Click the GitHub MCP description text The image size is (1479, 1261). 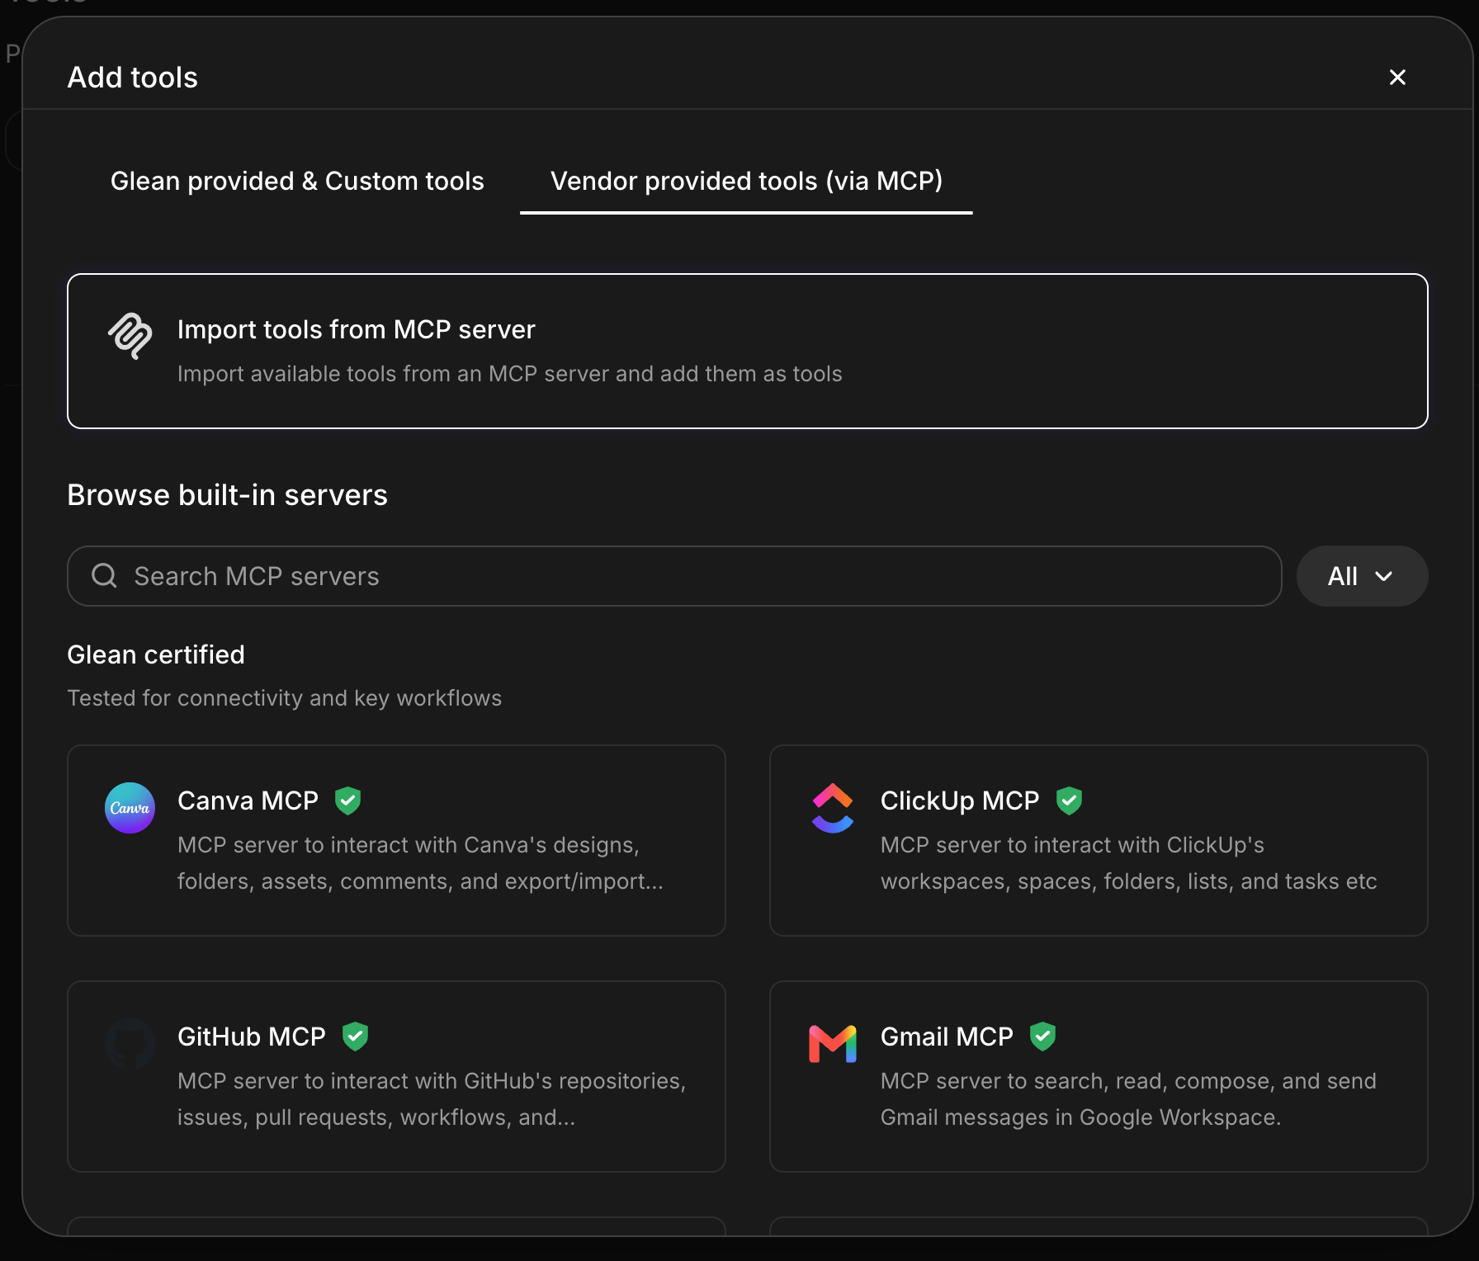432,1099
